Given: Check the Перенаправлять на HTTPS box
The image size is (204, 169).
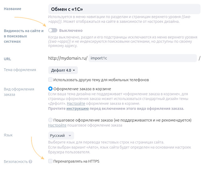Looking at the screenshot, I should [51, 162].
